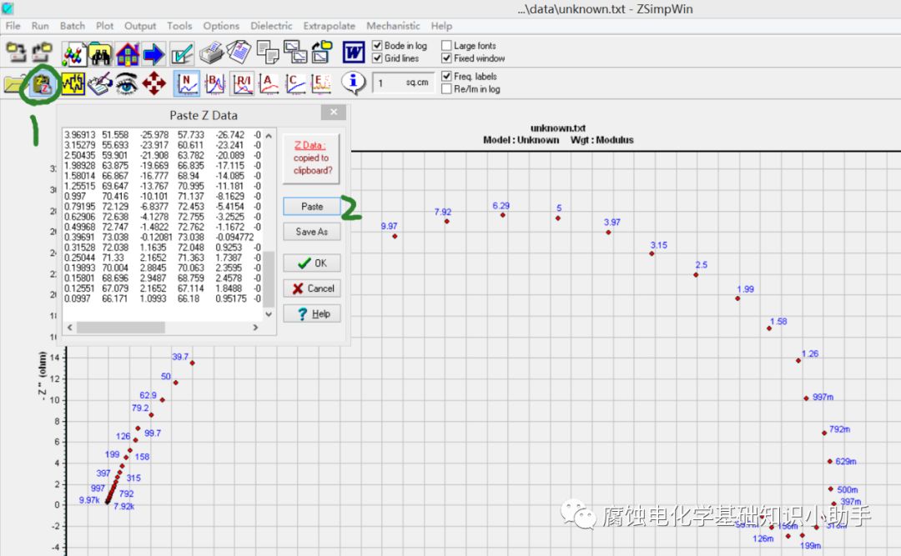Click the Paste button in dialog
The width and height of the screenshot is (901, 556).
click(x=311, y=206)
